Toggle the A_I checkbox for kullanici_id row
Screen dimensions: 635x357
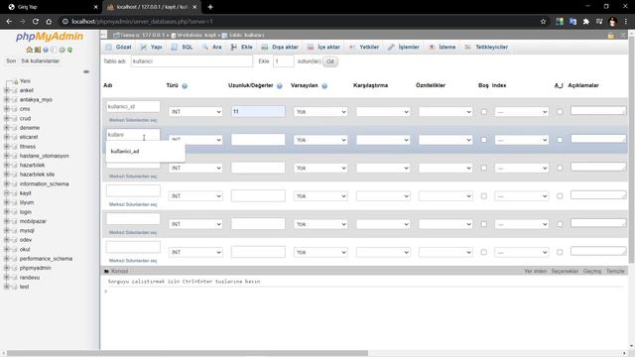(560, 112)
